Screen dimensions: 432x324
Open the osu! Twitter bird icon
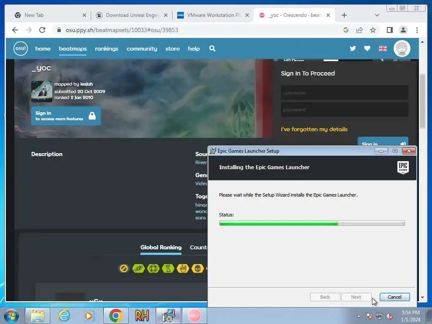pyautogui.click(x=353, y=49)
